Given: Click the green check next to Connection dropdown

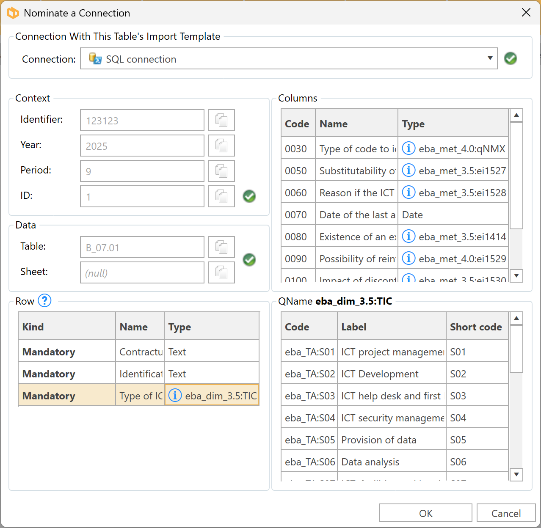Looking at the screenshot, I should (510, 58).
